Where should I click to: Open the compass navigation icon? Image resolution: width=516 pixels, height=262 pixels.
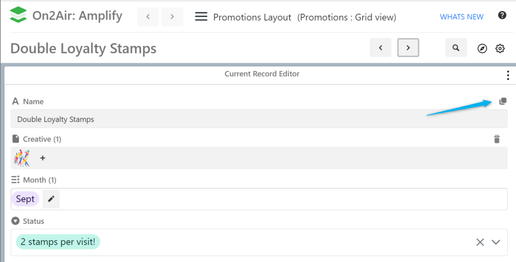click(482, 48)
